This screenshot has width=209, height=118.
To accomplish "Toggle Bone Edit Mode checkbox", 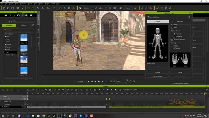I will [x=148, y=17].
